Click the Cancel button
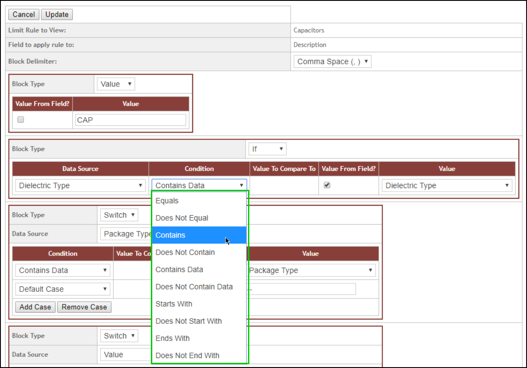 pos(24,15)
